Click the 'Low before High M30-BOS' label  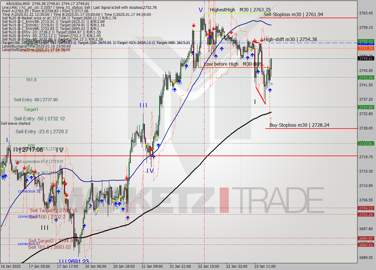tap(233, 64)
